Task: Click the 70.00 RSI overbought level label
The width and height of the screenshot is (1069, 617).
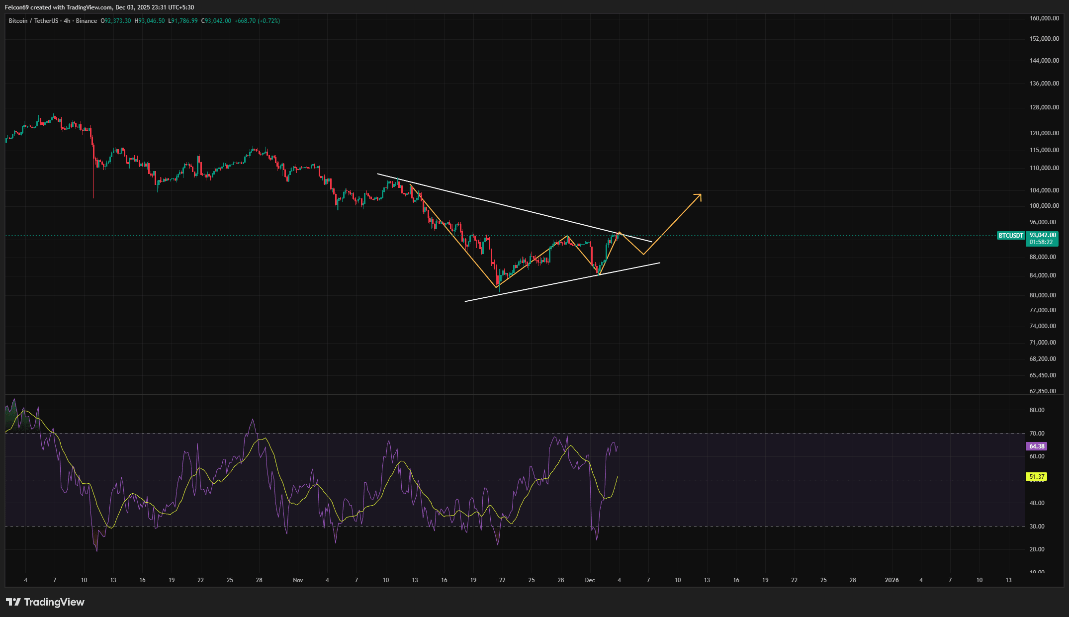Action: point(1037,434)
